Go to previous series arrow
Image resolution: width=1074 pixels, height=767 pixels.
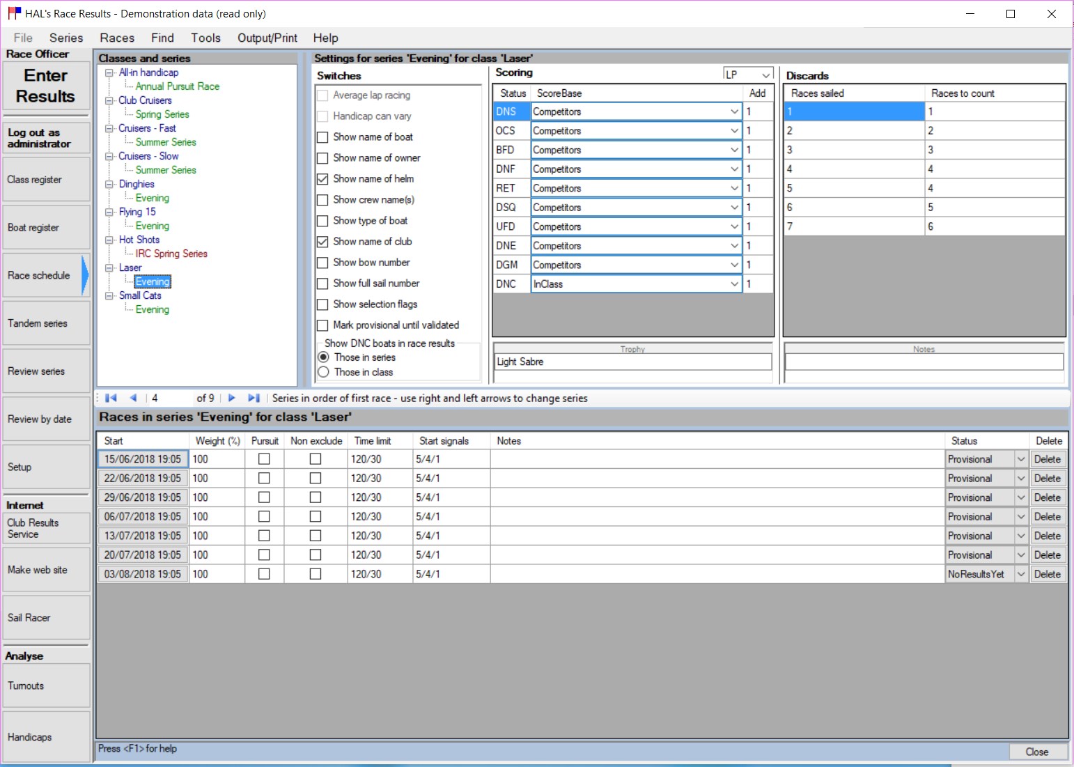click(133, 398)
